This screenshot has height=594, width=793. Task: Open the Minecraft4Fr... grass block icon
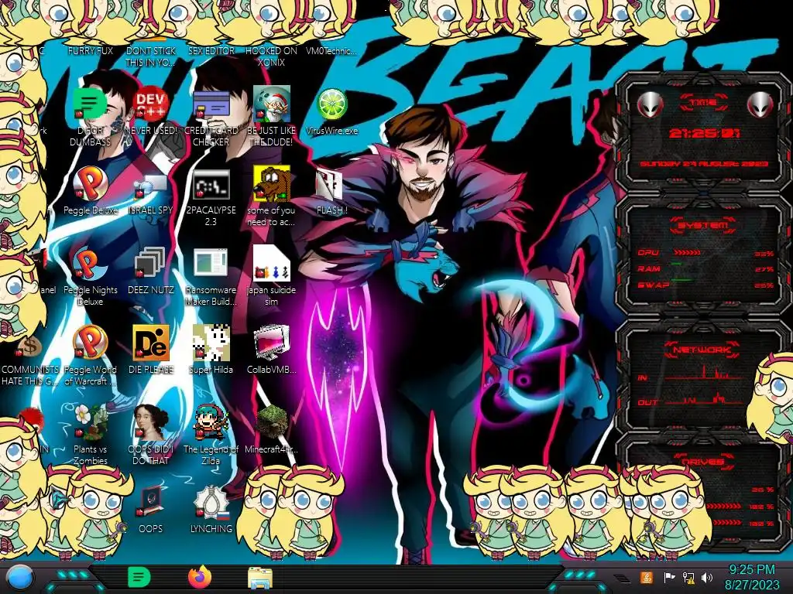(271, 423)
